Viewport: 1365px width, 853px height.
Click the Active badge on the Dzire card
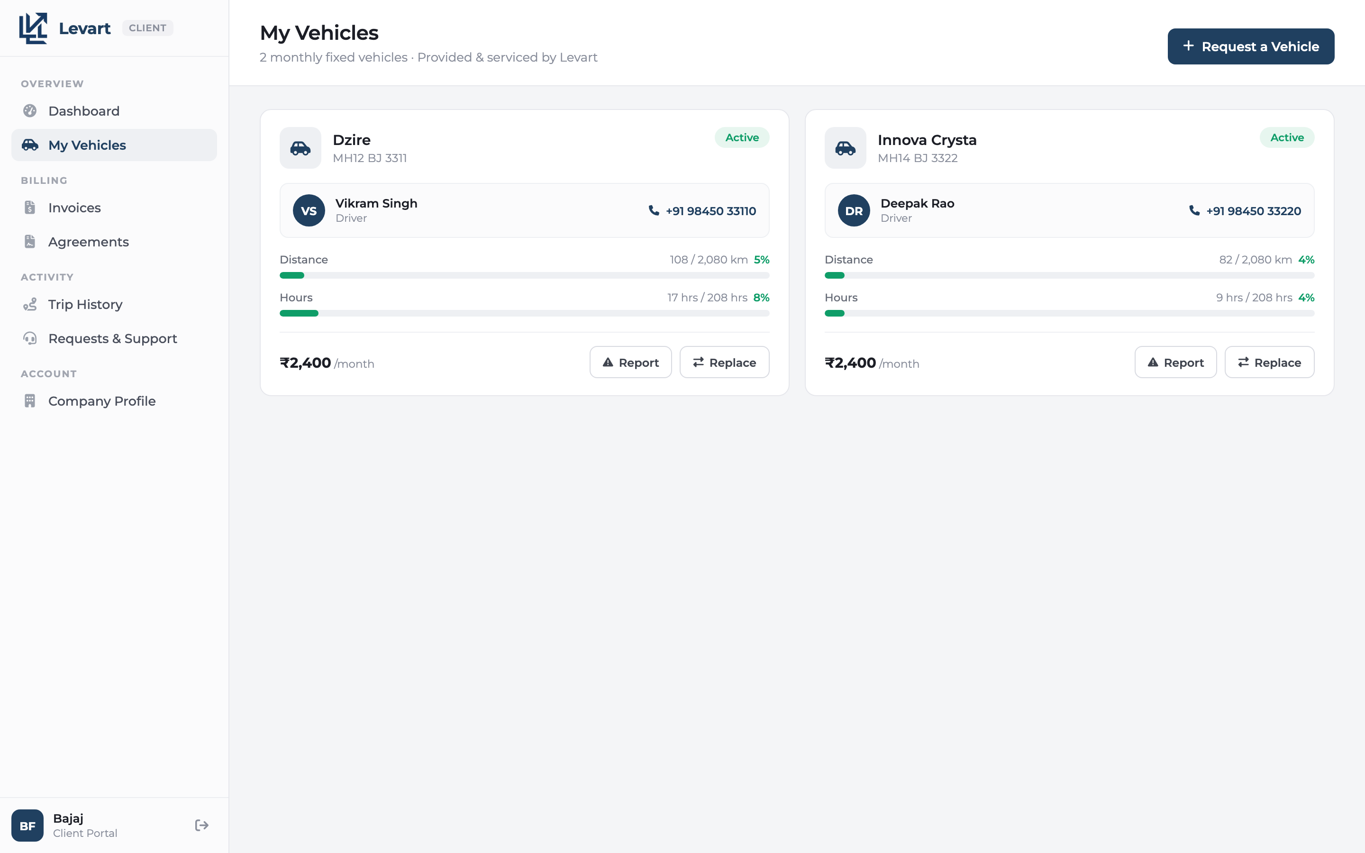(742, 137)
